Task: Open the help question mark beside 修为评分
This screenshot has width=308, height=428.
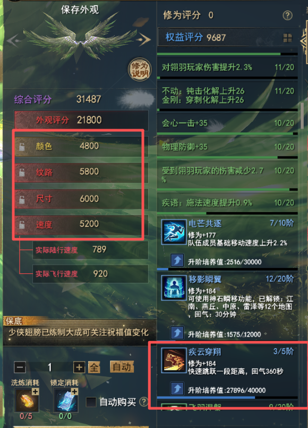Action: [288, 15]
